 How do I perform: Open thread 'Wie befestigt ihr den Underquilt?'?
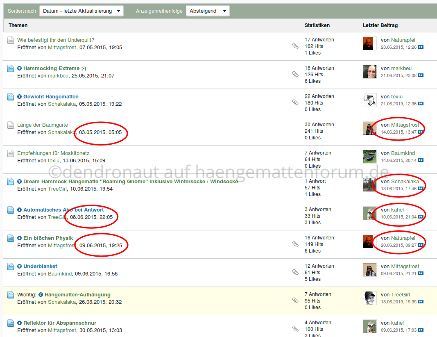56,40
